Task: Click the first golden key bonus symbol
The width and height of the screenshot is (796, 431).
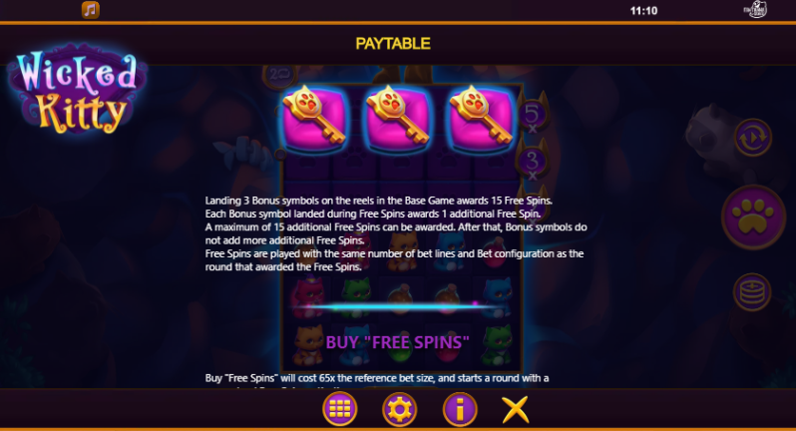Action: click(314, 118)
